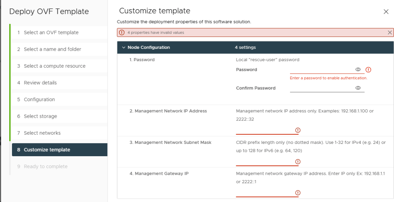Show the Password field characters
394x202 pixels.
[358, 70]
